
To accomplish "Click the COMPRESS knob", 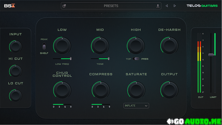I will pyautogui.click(x=100, y=90).
